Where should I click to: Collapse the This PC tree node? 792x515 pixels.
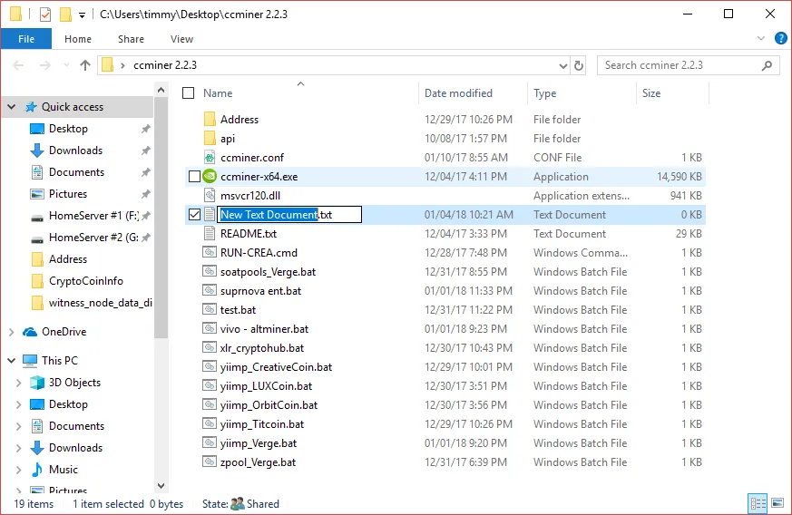(x=11, y=361)
